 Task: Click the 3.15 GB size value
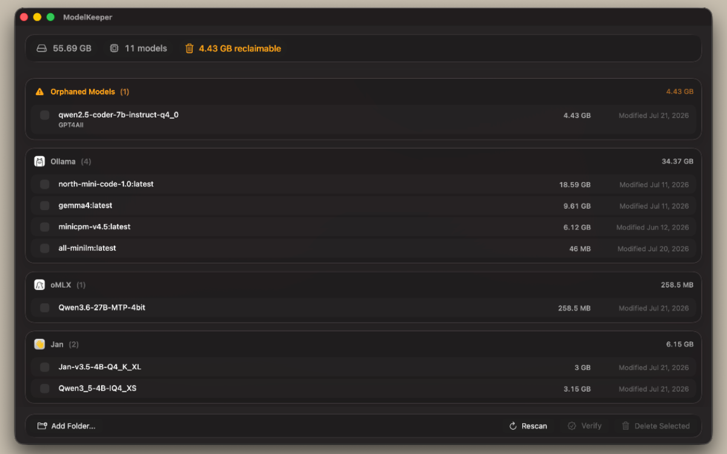[577, 389]
